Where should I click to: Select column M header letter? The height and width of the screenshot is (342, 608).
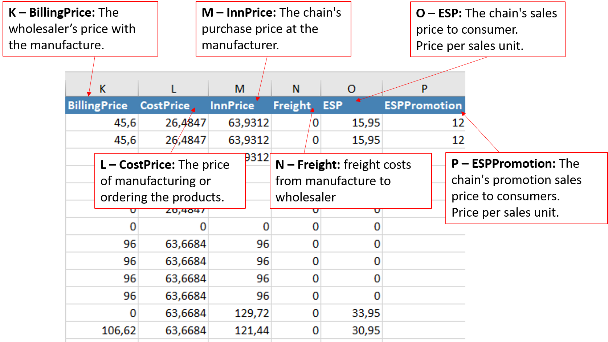(240, 88)
